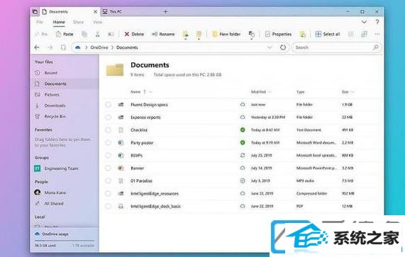The image size is (405, 257).
Task: Click the Delete button with red X
Action: pos(134,34)
